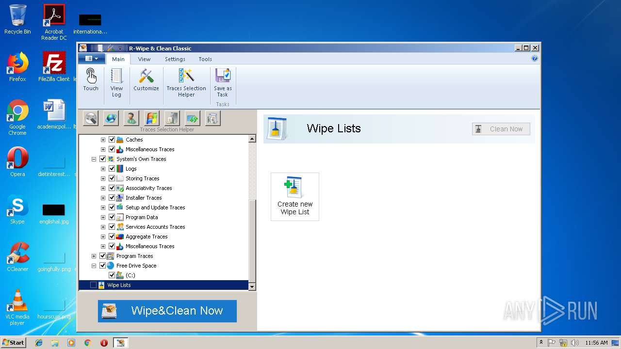Click the taskbar clock showing 11:56 AM

596,343
